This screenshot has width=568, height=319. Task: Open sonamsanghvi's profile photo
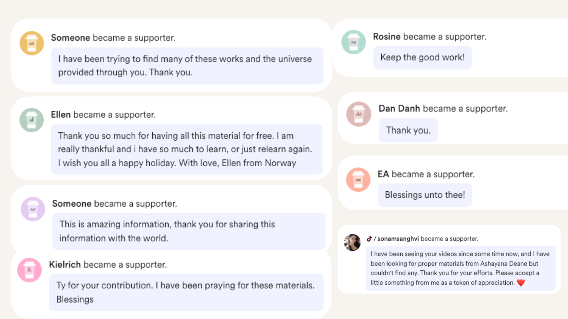(352, 243)
